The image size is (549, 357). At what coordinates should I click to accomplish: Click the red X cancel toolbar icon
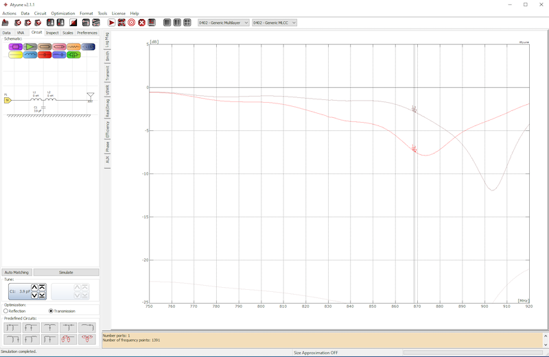pyautogui.click(x=141, y=23)
